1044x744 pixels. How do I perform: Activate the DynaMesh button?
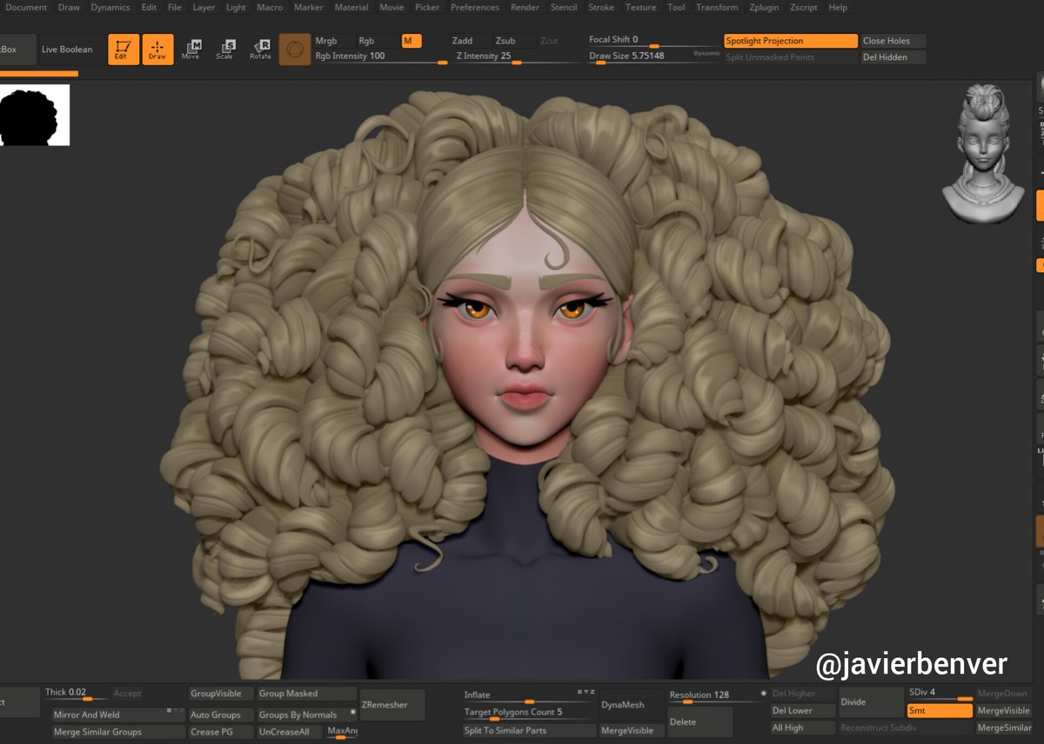click(632, 705)
